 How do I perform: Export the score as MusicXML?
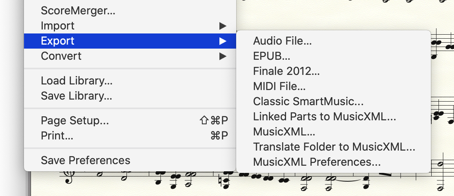click(284, 132)
